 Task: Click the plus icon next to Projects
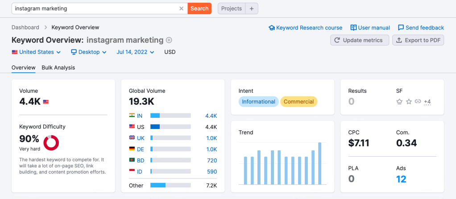click(x=251, y=8)
